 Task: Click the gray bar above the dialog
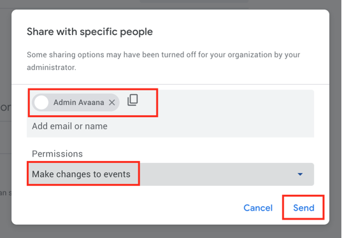(194, 1)
